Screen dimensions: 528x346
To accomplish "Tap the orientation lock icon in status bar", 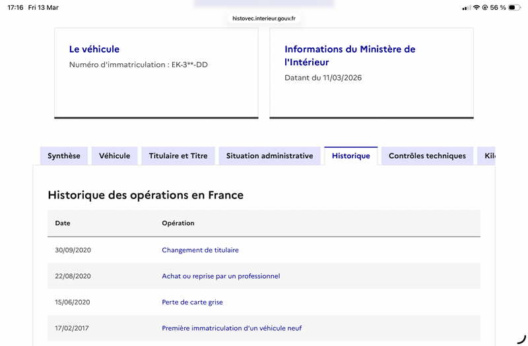I will click(485, 7).
